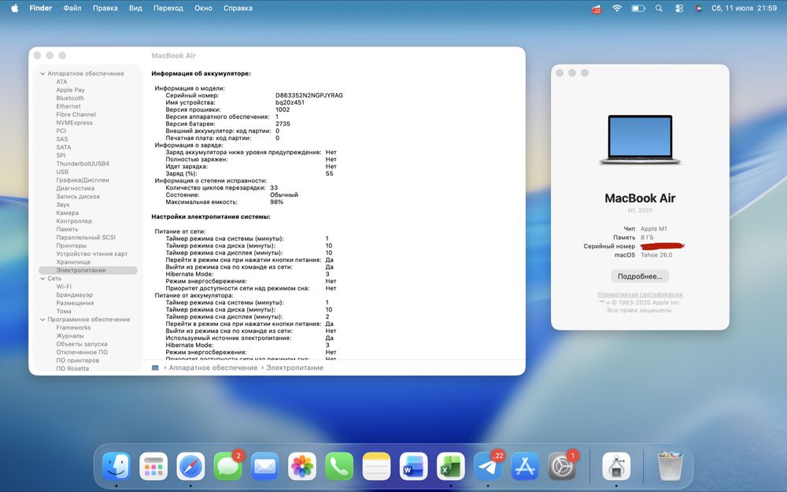Collapse the Программное обеспечение section

42,320
